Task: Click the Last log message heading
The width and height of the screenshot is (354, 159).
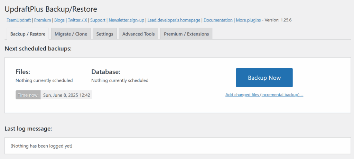Action: click(28, 129)
